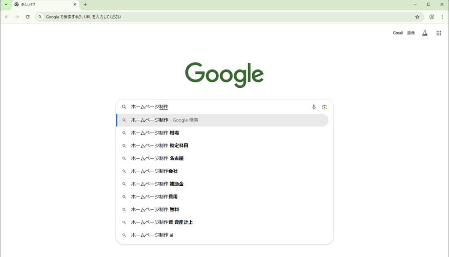Open the tab search dropdown arrow

(6, 4)
